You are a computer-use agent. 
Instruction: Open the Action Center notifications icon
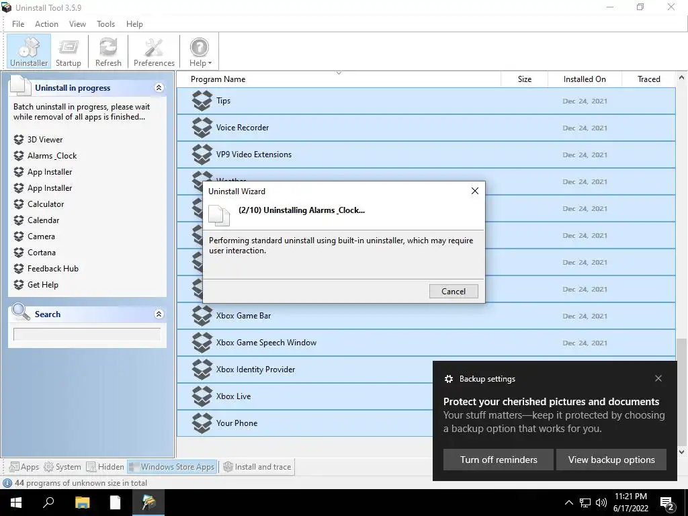667,503
